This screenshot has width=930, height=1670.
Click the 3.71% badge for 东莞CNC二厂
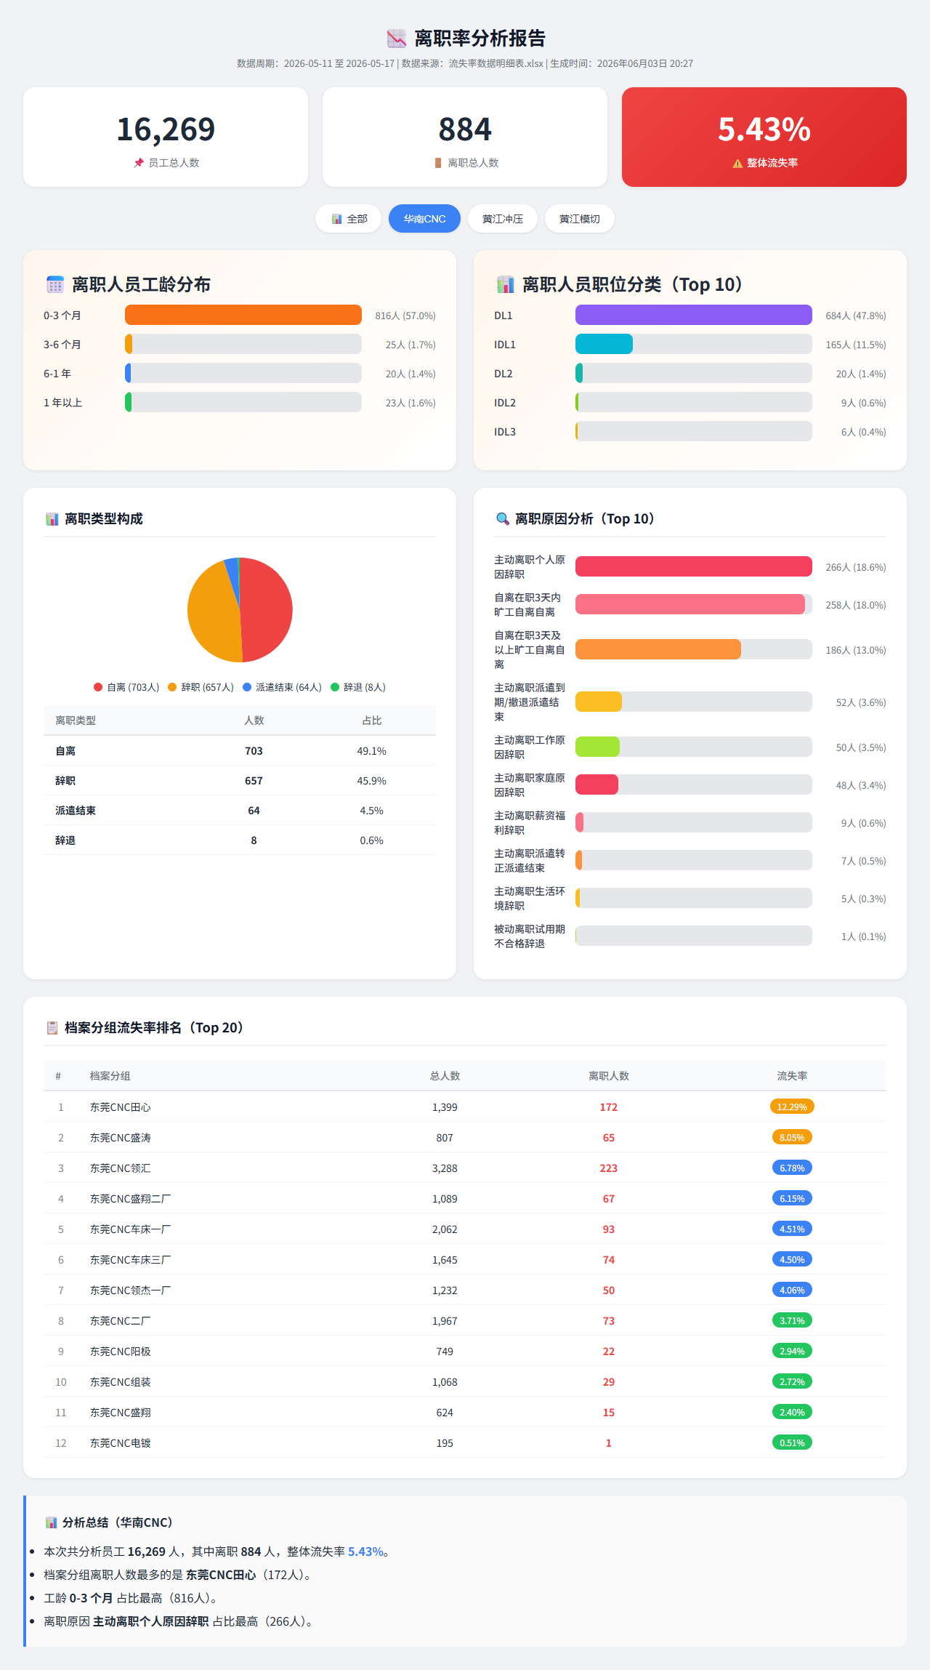[792, 1320]
